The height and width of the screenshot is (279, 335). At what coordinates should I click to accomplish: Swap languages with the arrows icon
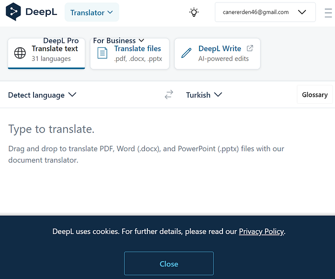169,95
